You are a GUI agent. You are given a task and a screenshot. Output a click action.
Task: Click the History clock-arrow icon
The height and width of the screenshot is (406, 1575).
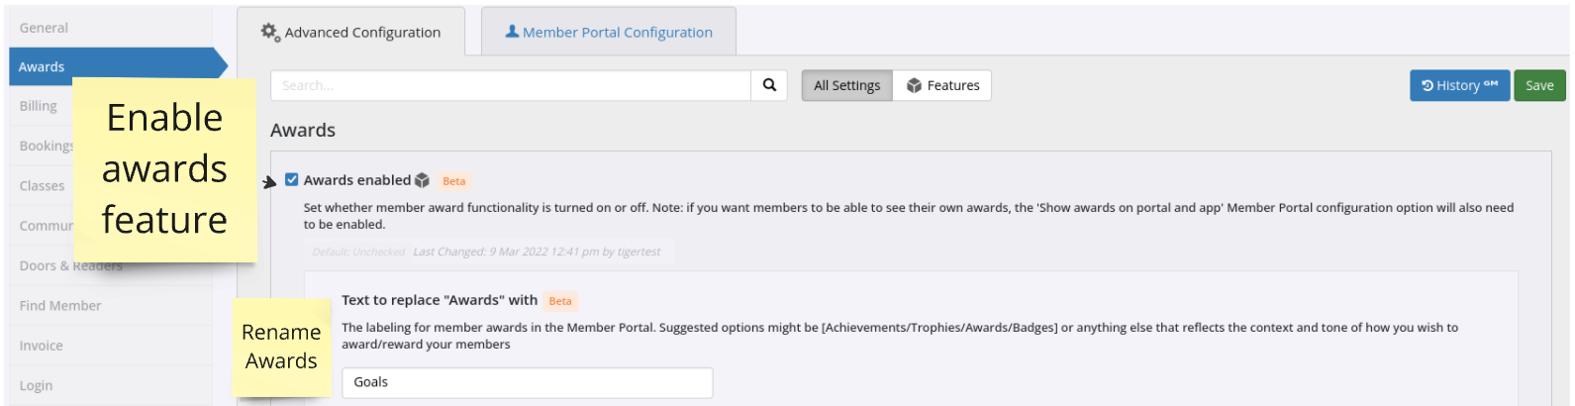pos(1427,86)
